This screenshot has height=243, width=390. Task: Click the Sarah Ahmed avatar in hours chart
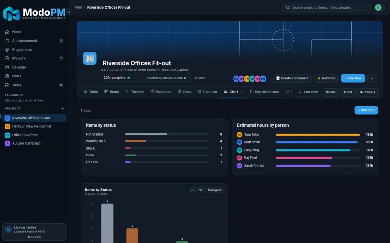pyautogui.click(x=239, y=166)
